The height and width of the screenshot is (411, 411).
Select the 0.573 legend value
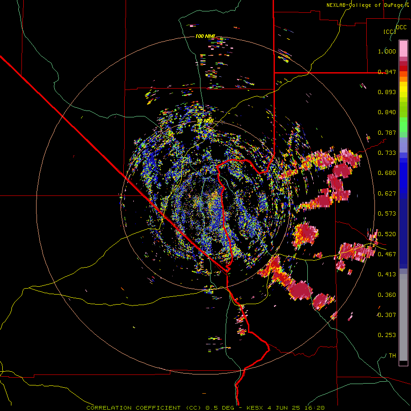[387, 214]
